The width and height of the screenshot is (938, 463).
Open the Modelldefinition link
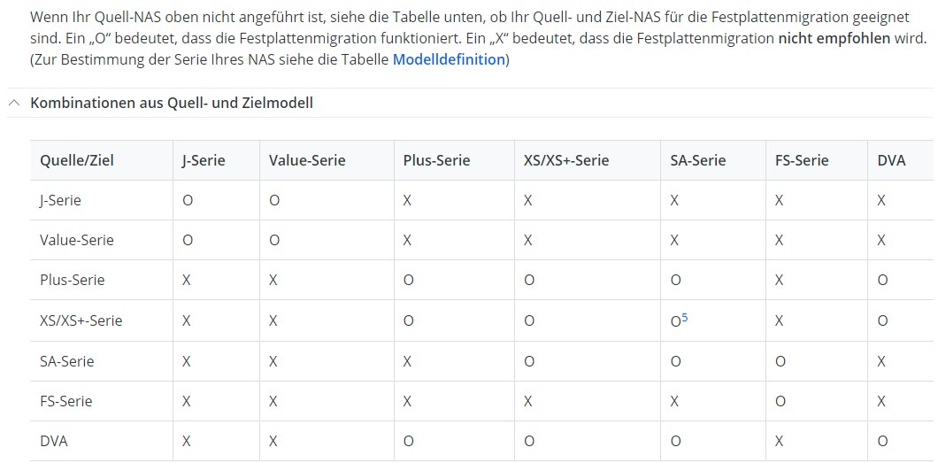[449, 59]
